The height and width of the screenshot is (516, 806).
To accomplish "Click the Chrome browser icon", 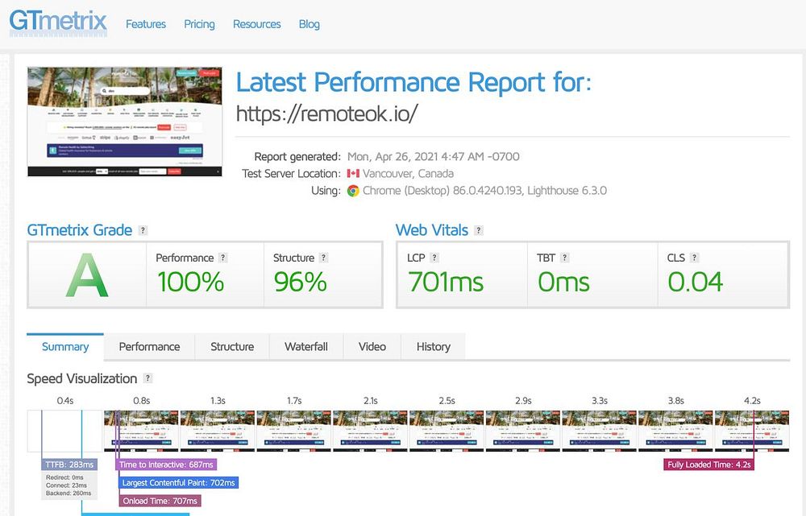I will pyautogui.click(x=353, y=191).
